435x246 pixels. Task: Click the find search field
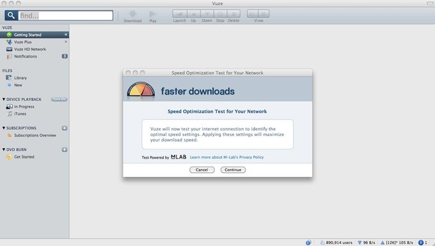click(65, 15)
